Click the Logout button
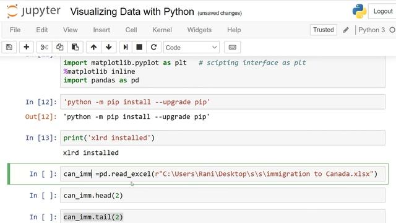396x223 pixels. 383,11
